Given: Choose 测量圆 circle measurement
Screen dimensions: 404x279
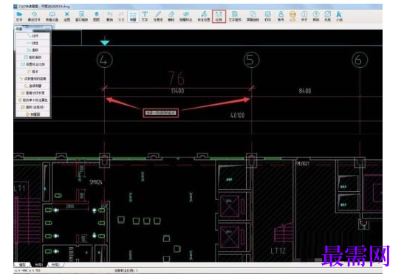Looking at the screenshot, I should point(32,114).
